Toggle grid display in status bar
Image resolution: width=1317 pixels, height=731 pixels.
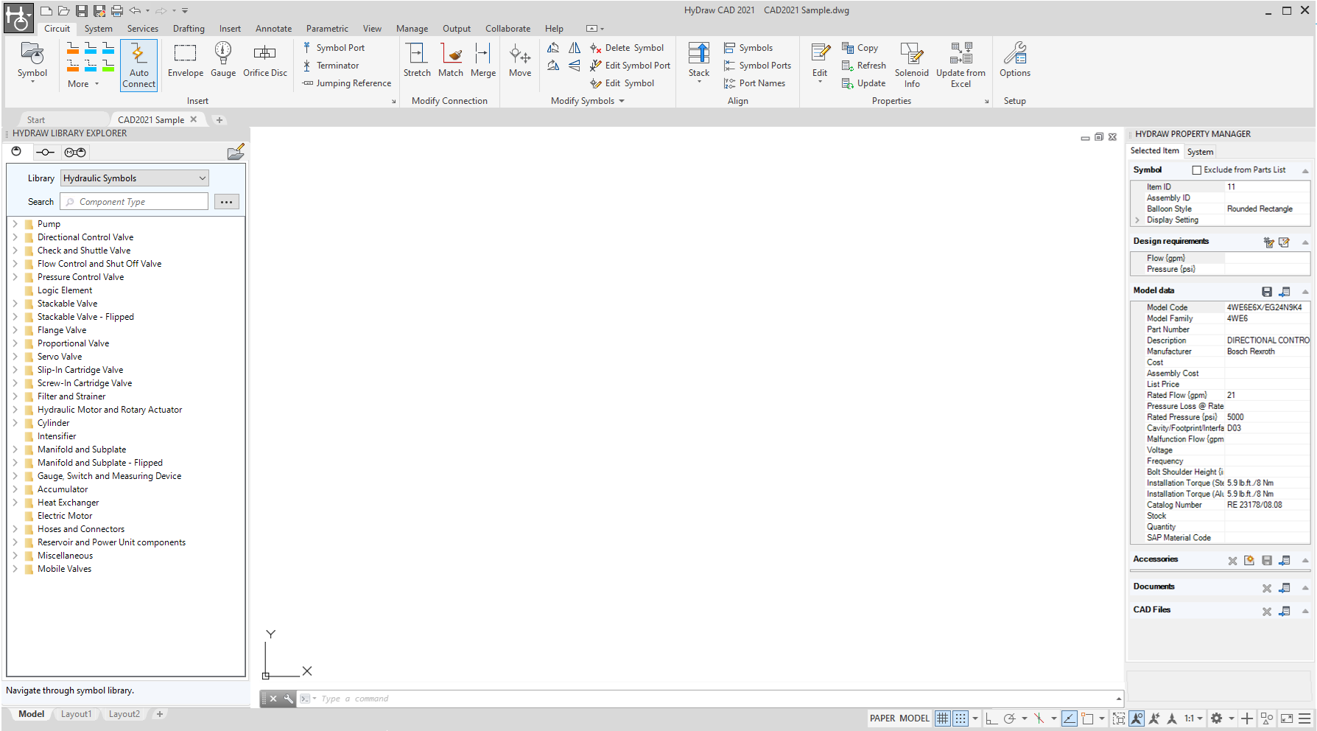point(943,718)
